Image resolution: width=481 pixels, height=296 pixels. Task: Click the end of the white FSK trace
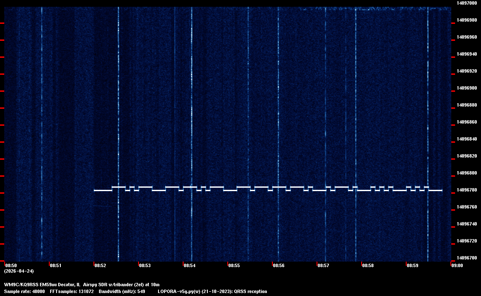(441, 190)
